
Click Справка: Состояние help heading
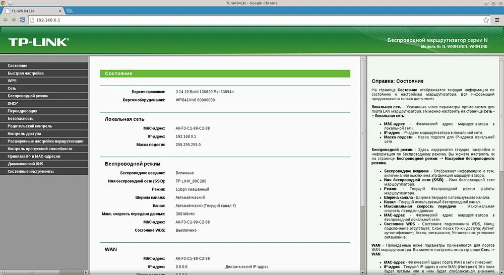point(397,81)
